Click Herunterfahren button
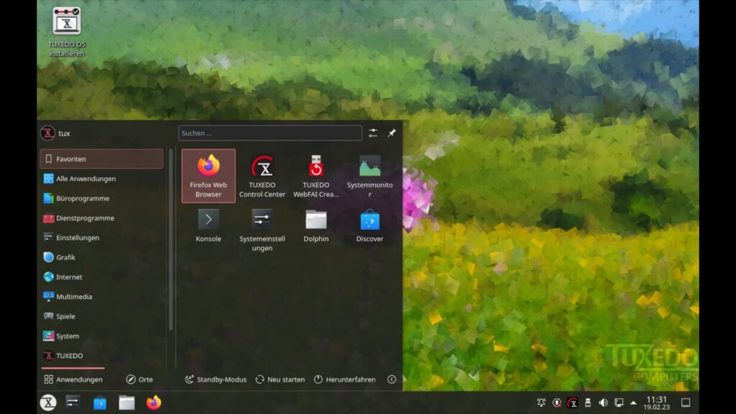Viewport: 736px width, 414px height. click(x=344, y=379)
